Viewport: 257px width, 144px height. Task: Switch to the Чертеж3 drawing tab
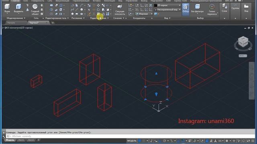[34, 23]
